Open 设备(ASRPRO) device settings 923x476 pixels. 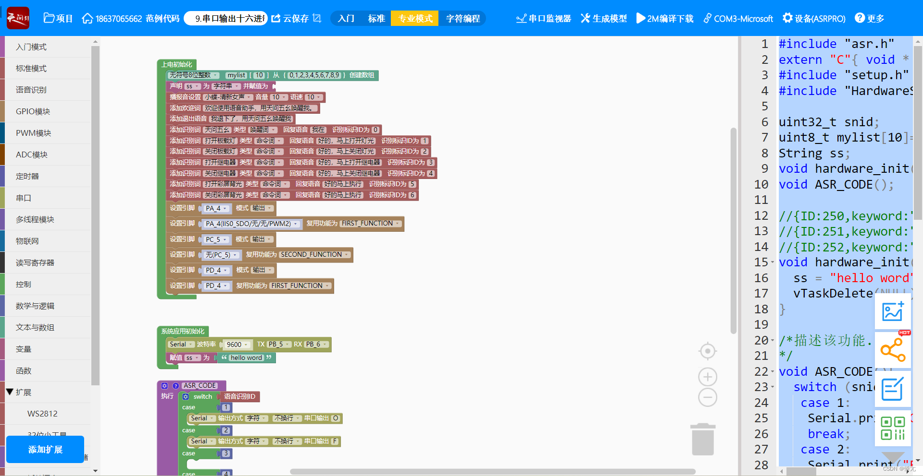tap(814, 18)
